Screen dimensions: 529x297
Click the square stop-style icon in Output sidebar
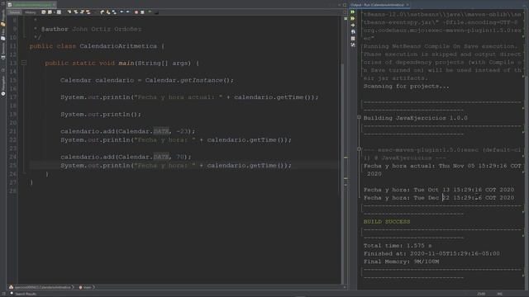pyautogui.click(x=353, y=39)
